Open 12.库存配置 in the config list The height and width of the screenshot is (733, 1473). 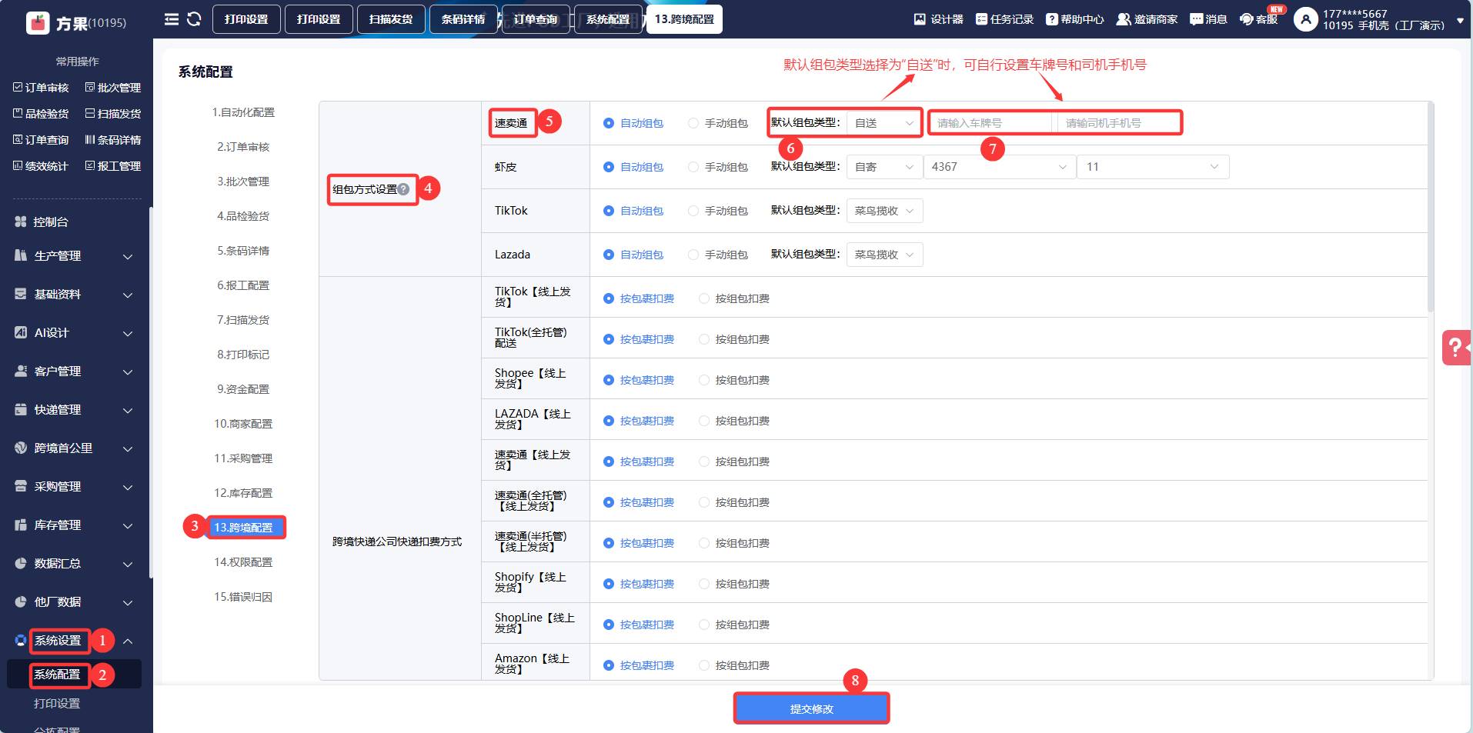pos(243,493)
